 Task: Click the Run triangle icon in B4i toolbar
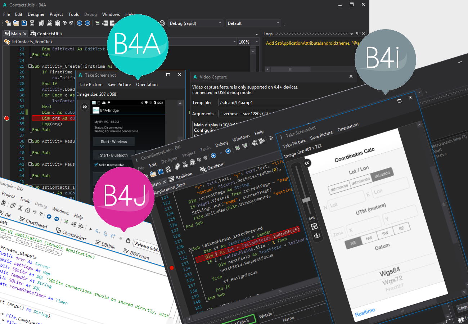click(x=271, y=138)
